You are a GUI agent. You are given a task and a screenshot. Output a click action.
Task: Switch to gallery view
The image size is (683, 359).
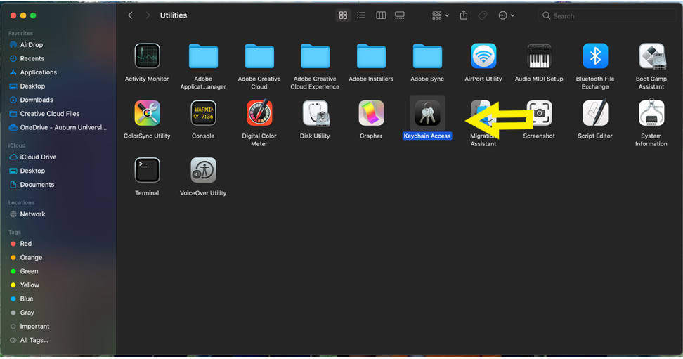coord(399,15)
